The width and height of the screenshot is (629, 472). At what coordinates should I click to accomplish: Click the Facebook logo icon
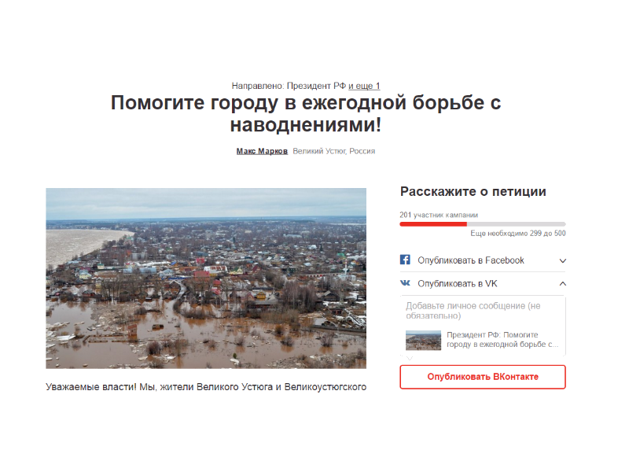405,260
